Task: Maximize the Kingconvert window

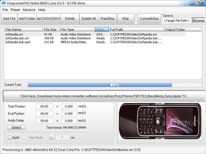Action: [197, 3]
